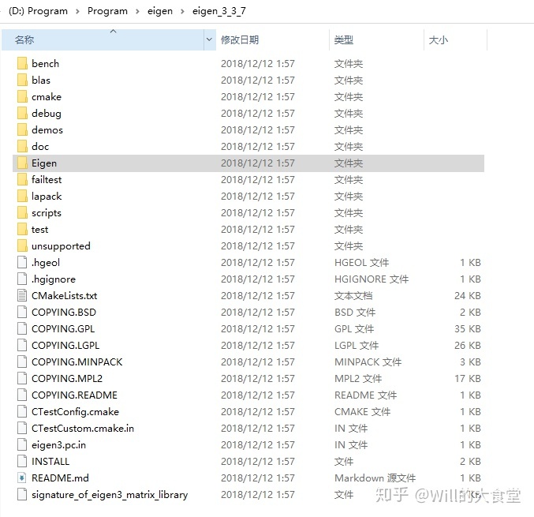Click the date cell of the bench row
The height and width of the screenshot is (517, 534).
pyautogui.click(x=258, y=63)
